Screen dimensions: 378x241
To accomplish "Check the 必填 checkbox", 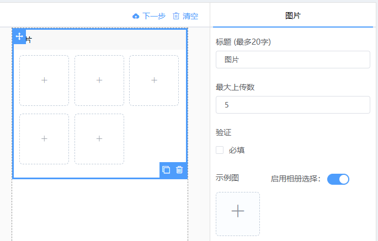I will 220,150.
